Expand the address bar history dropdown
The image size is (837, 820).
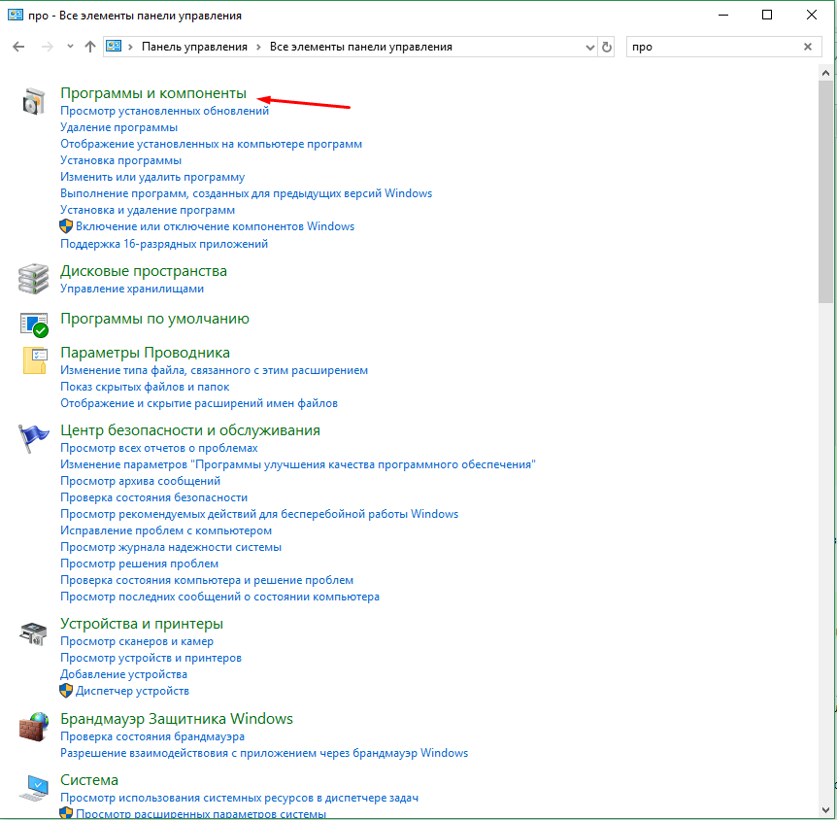[x=589, y=47]
